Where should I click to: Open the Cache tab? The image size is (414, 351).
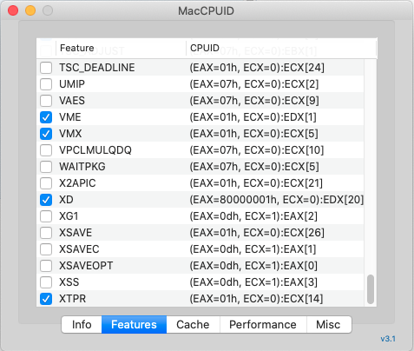pyautogui.click(x=193, y=325)
